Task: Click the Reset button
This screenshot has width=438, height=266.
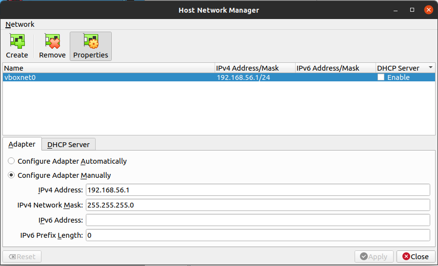Action: coord(22,257)
